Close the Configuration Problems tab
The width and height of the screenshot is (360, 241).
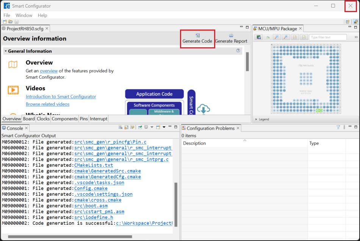click(x=238, y=128)
